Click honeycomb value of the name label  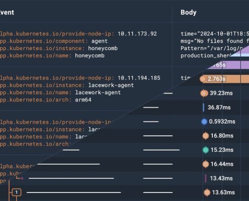pos(90,56)
